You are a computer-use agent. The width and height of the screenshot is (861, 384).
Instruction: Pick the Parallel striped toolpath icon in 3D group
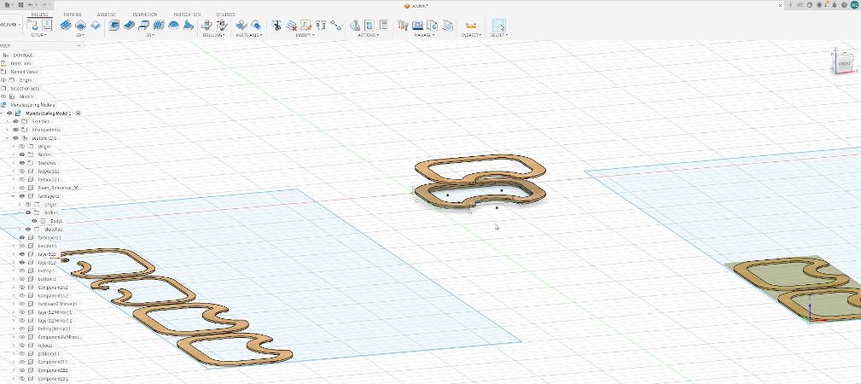click(x=159, y=26)
